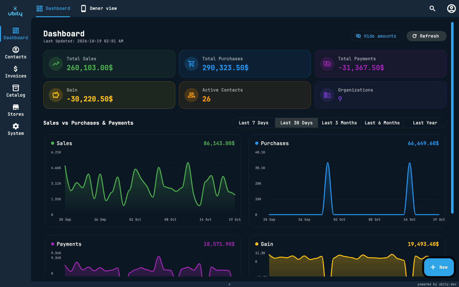Viewport: 459px width, 287px height.
Task: Click the Sales total 86,143.00$
Action: [219, 143]
